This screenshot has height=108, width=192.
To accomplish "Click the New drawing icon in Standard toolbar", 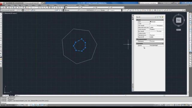I will 1,7.
